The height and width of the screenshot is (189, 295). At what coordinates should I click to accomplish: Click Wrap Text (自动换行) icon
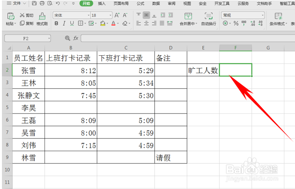[208, 16]
